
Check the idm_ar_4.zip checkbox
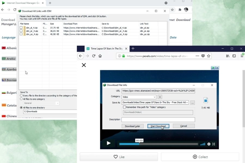(21, 31)
